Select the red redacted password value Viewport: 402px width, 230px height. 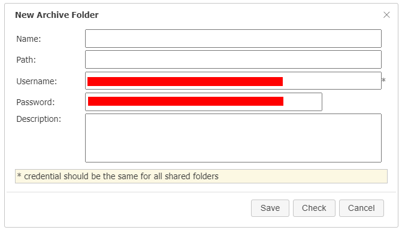(186, 101)
